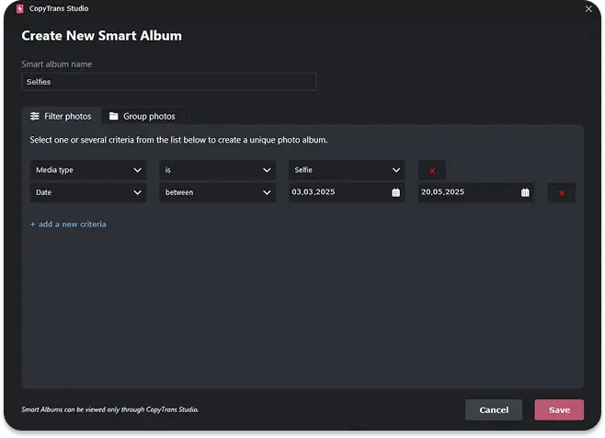Click 'add a new criteria' link

[68, 225]
